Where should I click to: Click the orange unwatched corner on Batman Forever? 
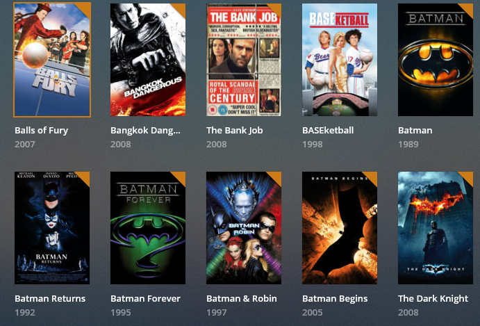[x=180, y=177]
